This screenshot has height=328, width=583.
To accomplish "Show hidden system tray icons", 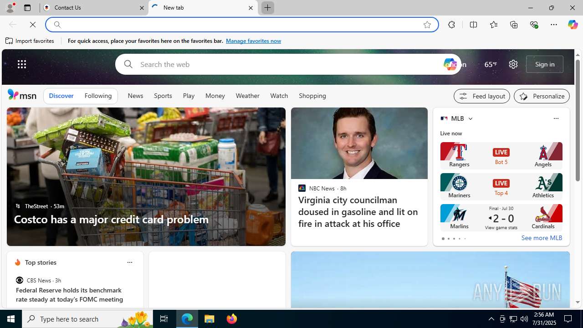I will (491, 319).
